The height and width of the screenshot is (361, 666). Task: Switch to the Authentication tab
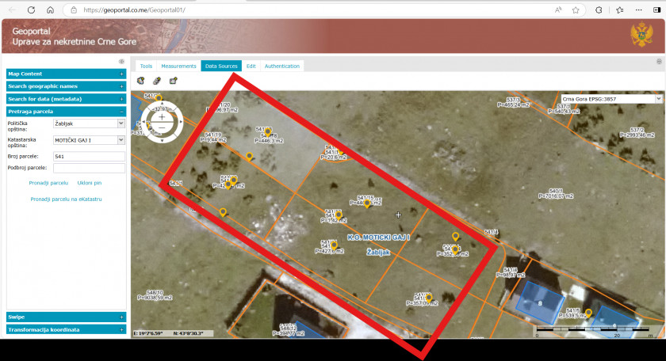tap(282, 66)
